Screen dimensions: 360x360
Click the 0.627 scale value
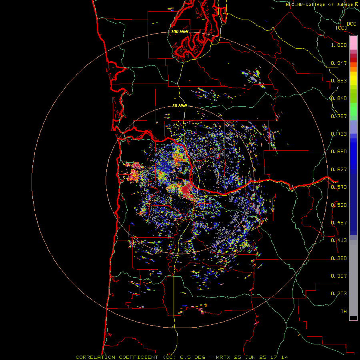click(x=339, y=170)
